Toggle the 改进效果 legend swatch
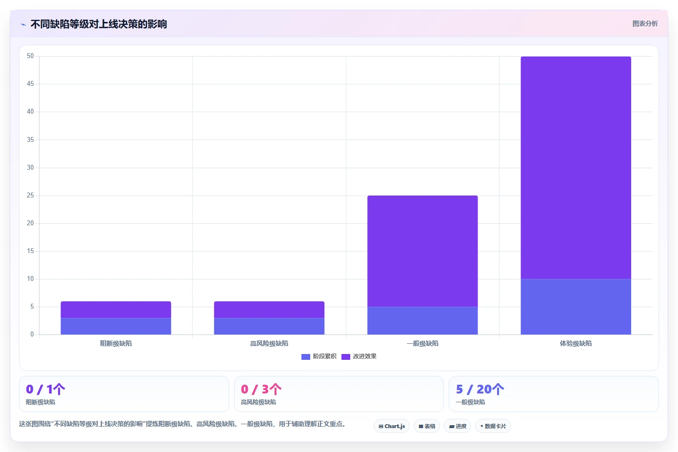Screen dimensions: 678x452 pos(346,357)
